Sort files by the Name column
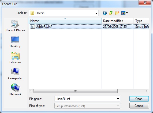The image size is (153, 113). (x=65, y=21)
